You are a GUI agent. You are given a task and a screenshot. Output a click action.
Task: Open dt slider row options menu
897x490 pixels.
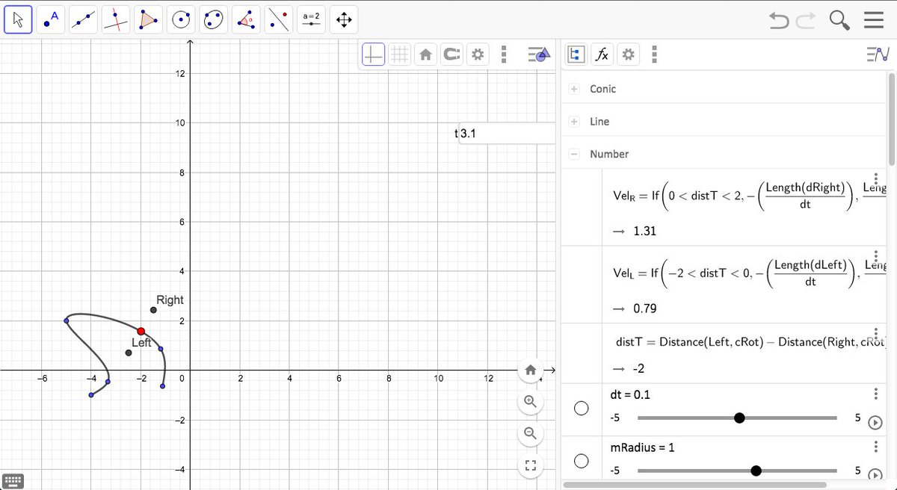875,394
